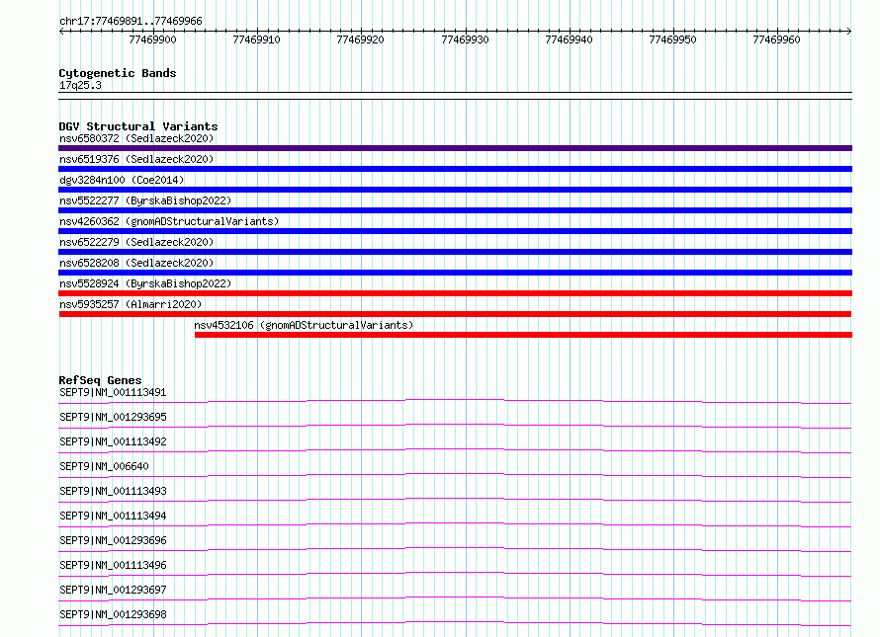The width and height of the screenshot is (880, 637).
Task: Click SEPT9|NM_001293698 transcript entry
Action: point(113,614)
